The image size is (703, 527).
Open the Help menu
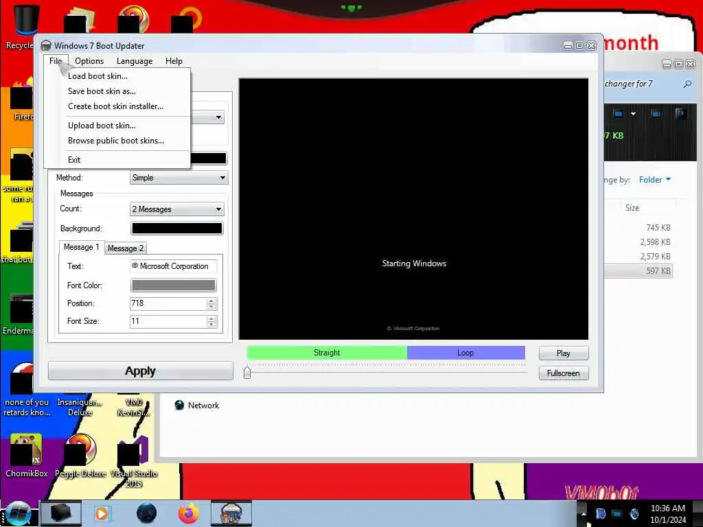(174, 61)
